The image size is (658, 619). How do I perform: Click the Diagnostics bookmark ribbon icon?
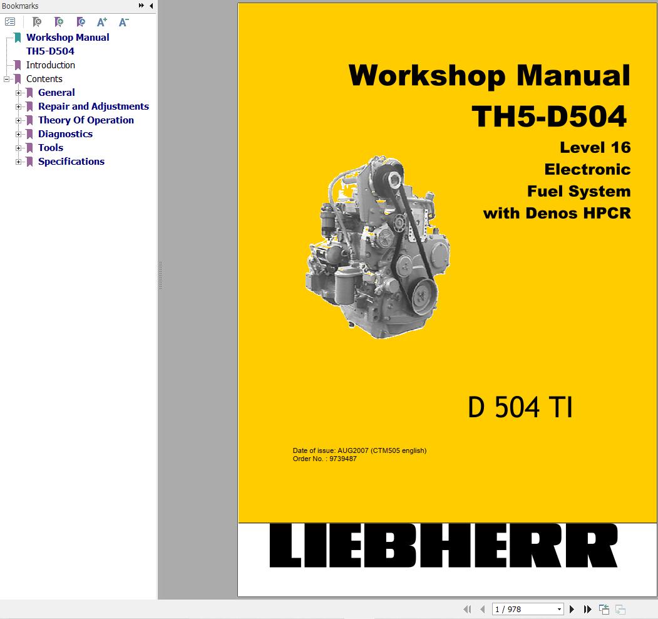(x=29, y=134)
